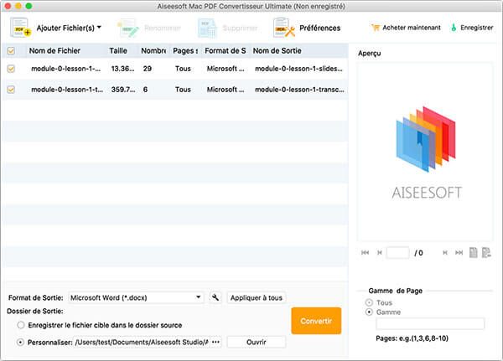503x361 pixels.
Task: Click the Ajouter Fichier(s) PDF icon
Action: tap(21, 28)
